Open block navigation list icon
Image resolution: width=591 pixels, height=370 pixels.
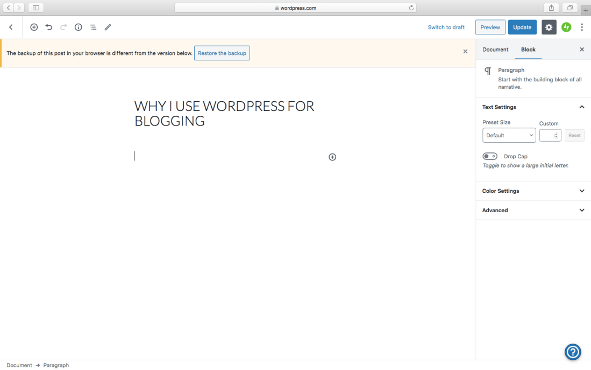pyautogui.click(x=93, y=27)
